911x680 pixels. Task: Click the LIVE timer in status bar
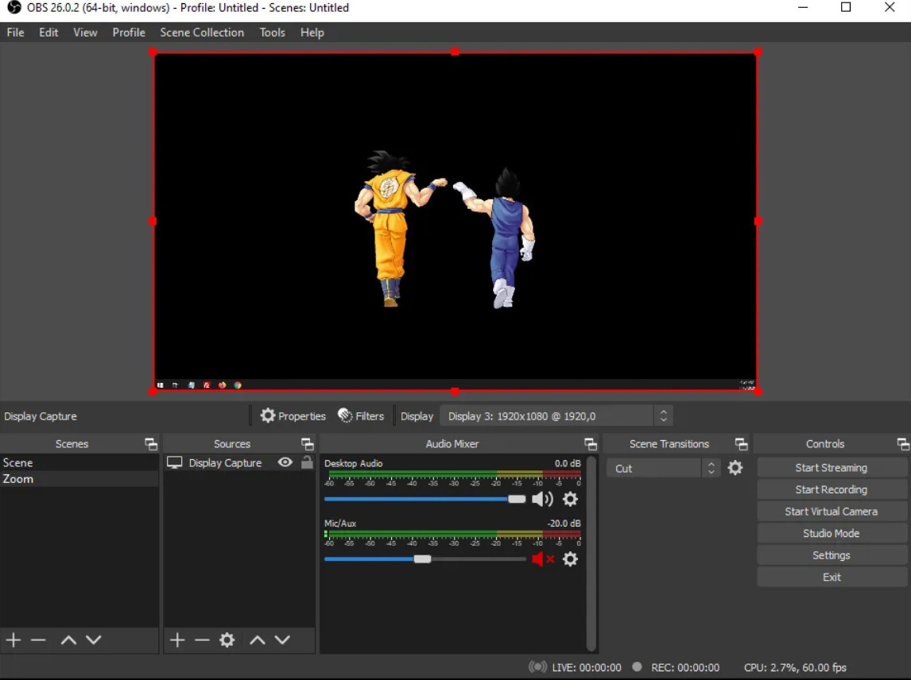pos(586,667)
